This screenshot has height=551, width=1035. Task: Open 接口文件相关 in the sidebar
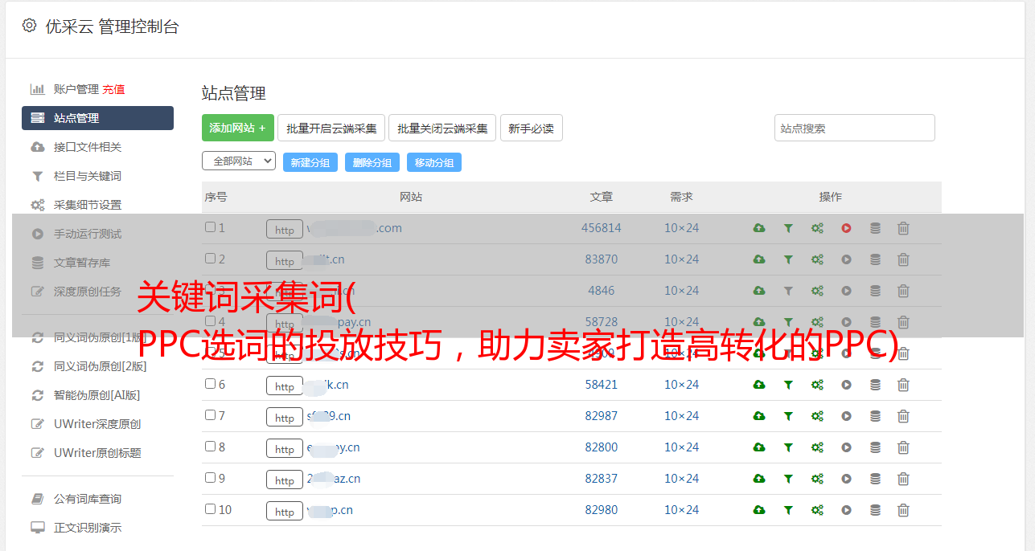point(87,147)
